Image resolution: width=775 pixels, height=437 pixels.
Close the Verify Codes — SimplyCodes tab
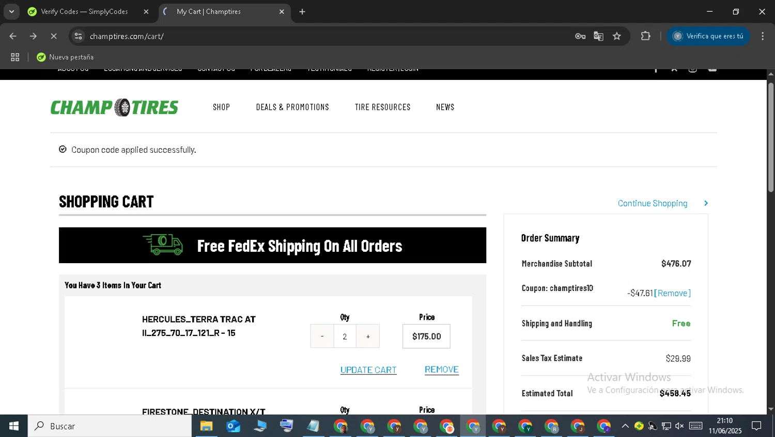146,11
